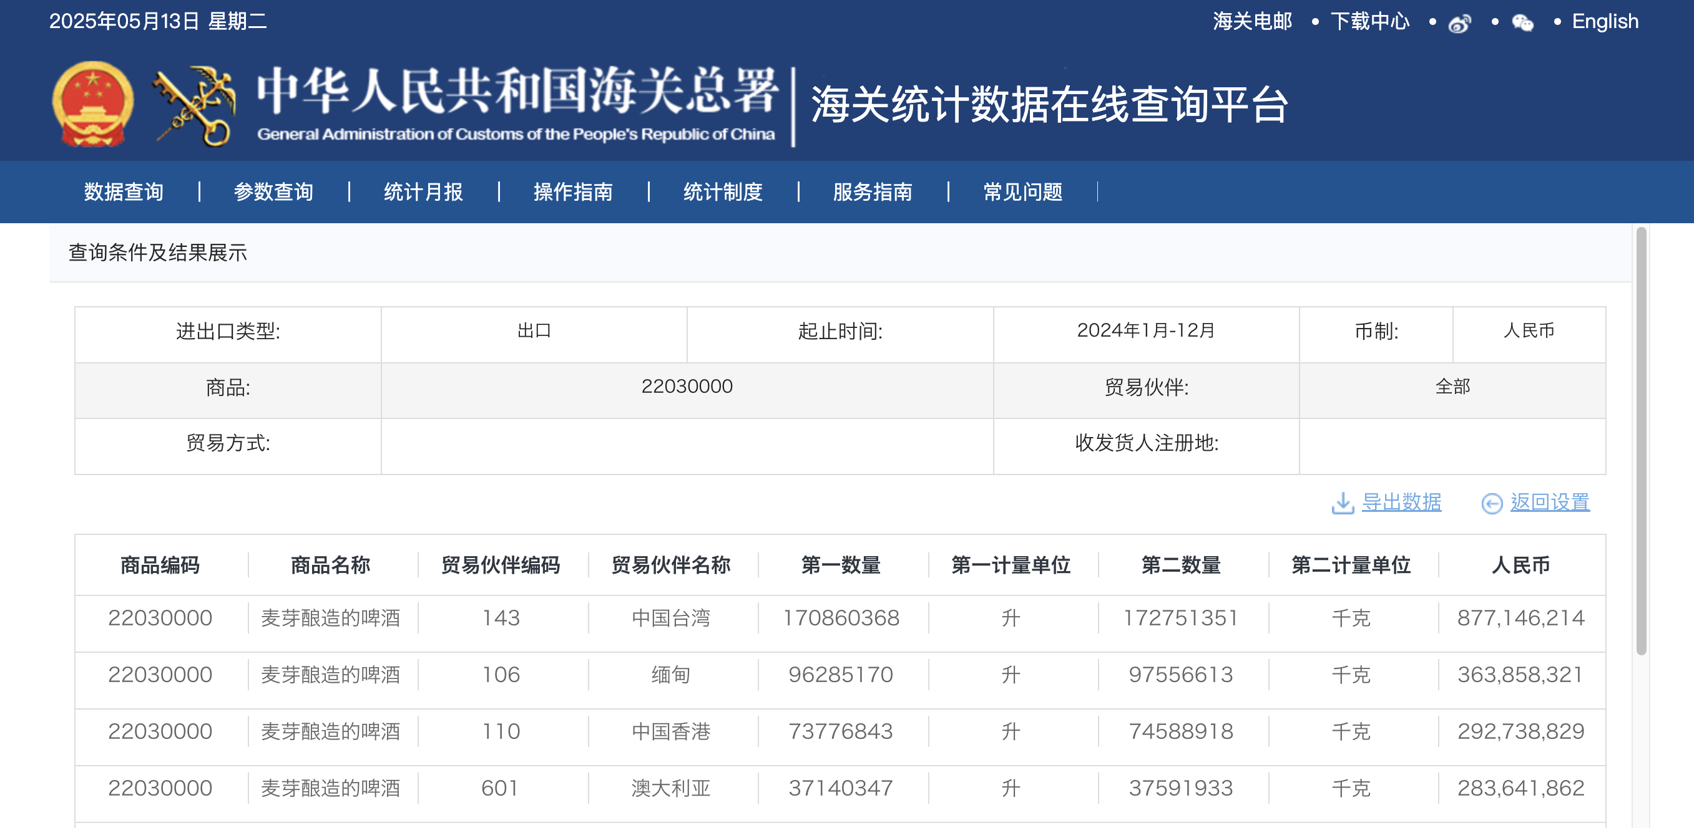Image resolution: width=1694 pixels, height=828 pixels.
Task: Click the national emblem logo
Action: point(93,104)
